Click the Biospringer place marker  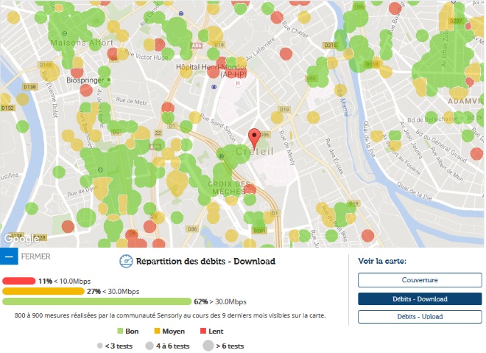[109, 79]
